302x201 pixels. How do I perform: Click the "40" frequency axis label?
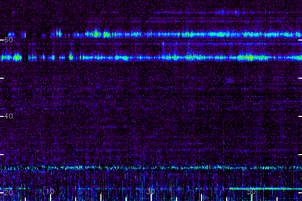pos(8,116)
